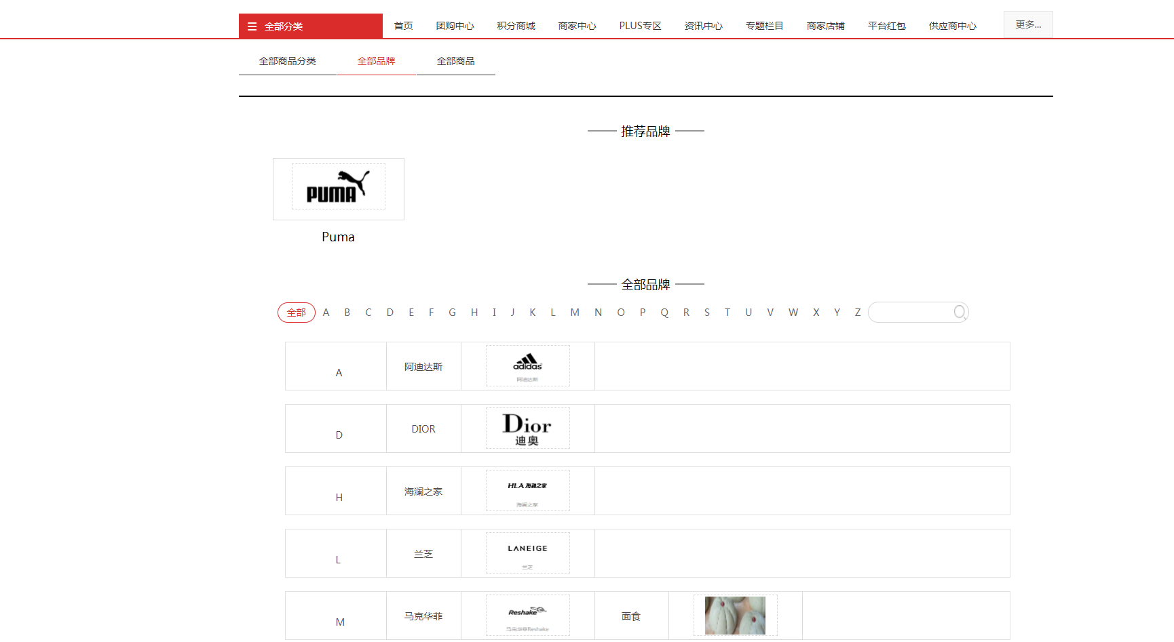Open the adidas brand logo
Viewport: 1174px width, 642px height.
click(x=528, y=365)
